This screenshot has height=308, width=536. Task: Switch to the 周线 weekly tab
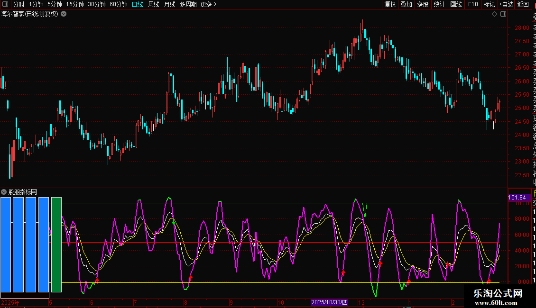pos(154,4)
